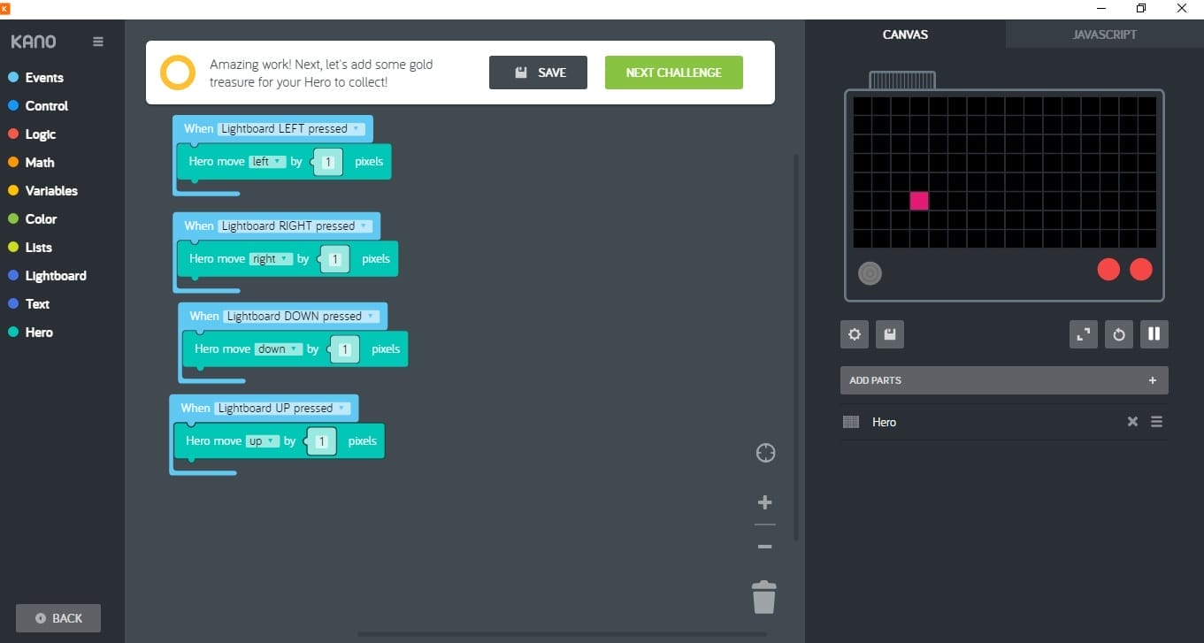Click the recenter workspace crosshair icon
The image size is (1204, 643).
tap(765, 453)
